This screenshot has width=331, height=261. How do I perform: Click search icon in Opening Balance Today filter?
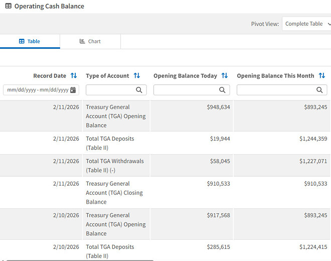222,90
